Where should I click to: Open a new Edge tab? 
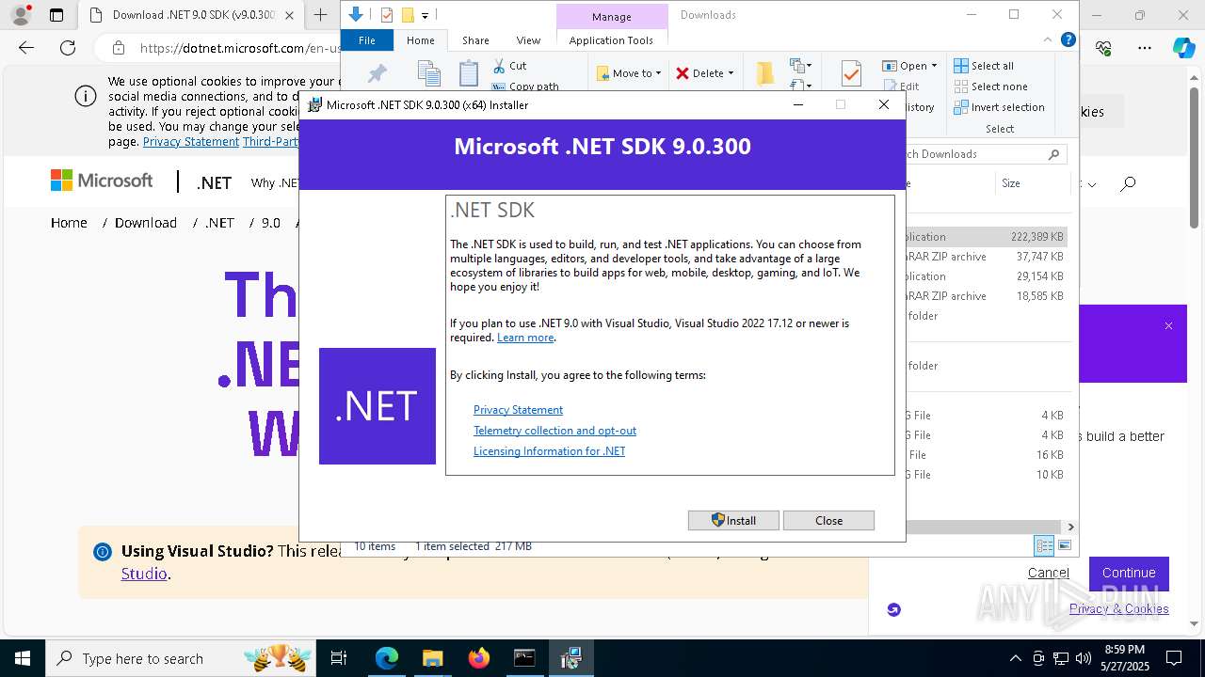pos(321,15)
